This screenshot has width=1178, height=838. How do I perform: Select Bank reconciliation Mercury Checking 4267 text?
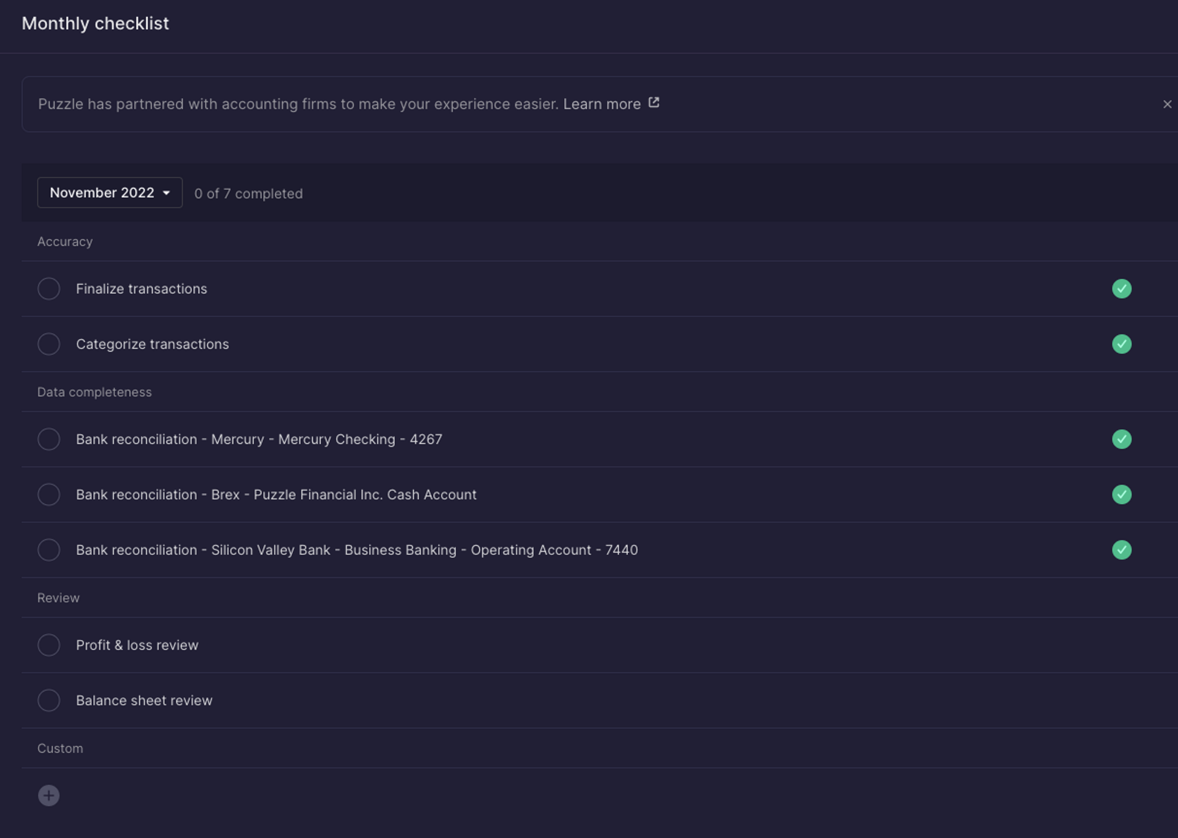click(259, 439)
